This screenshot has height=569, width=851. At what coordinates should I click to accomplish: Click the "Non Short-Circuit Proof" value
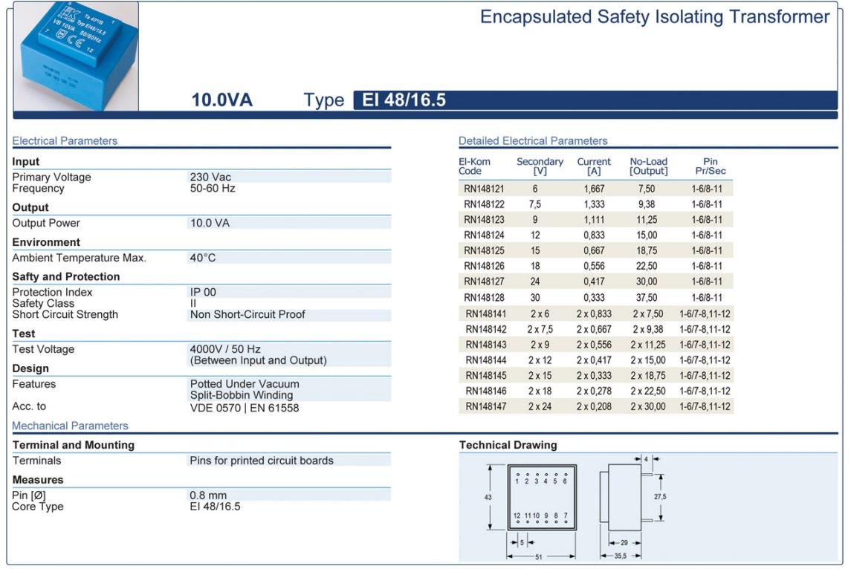click(247, 314)
